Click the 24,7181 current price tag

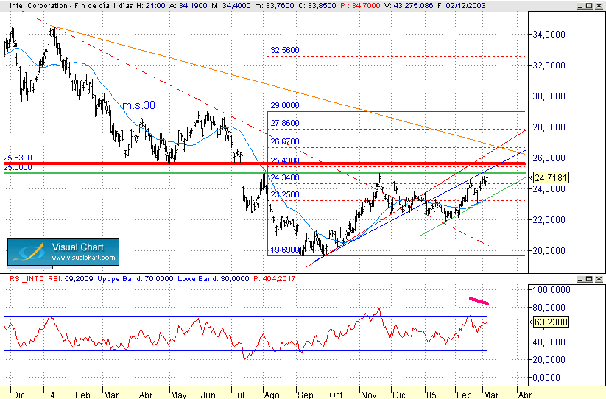tap(551, 177)
